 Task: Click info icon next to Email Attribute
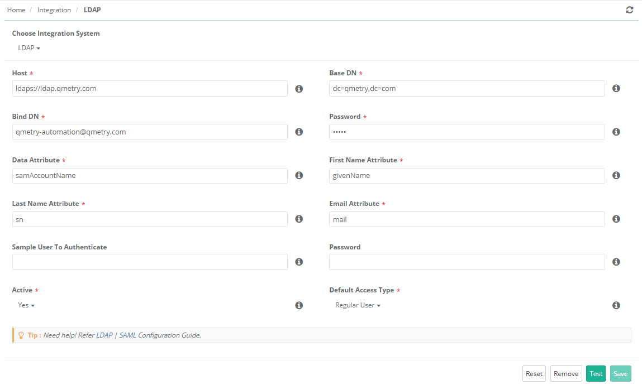616,219
